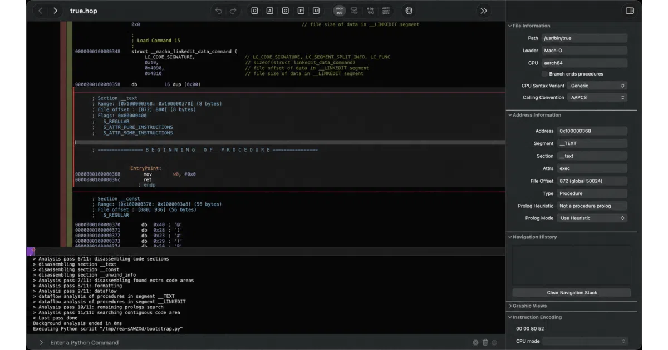Screen dimensions: 668x350
Task: Click the Segment field showing __TEXT
Action: [592, 143]
